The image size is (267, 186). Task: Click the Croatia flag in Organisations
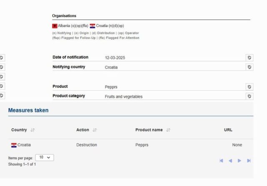tap(93, 26)
